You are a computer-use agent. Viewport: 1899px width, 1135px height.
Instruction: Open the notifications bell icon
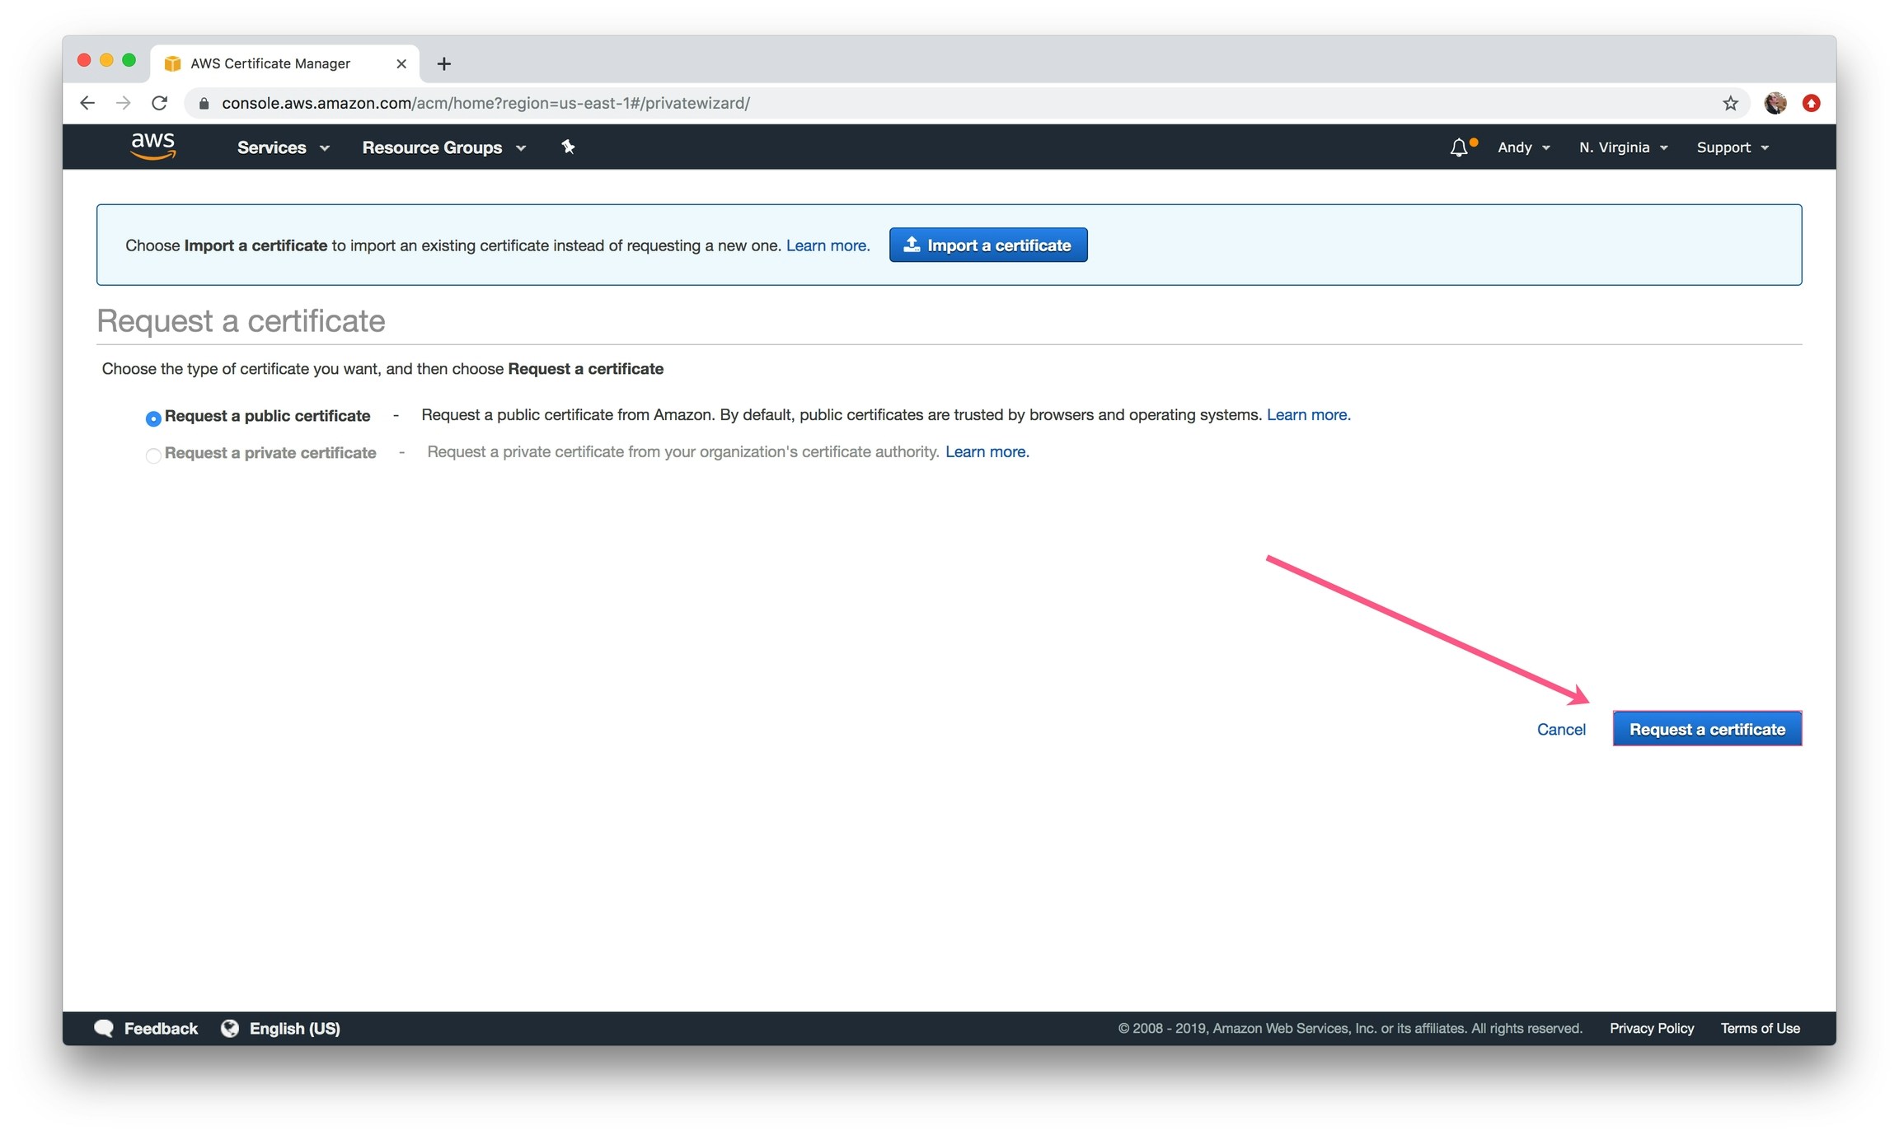(1458, 147)
